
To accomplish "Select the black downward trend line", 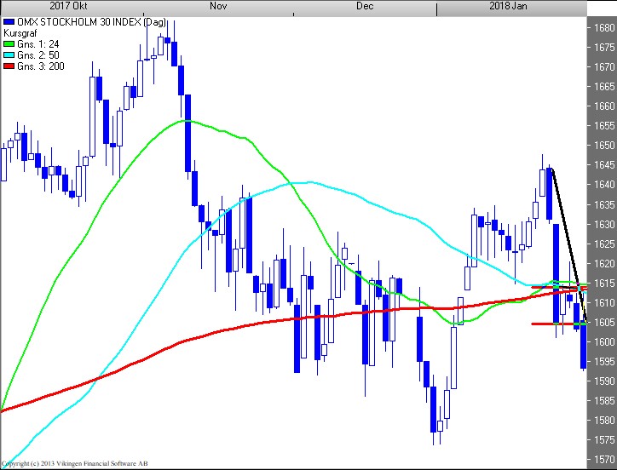I will (x=566, y=238).
